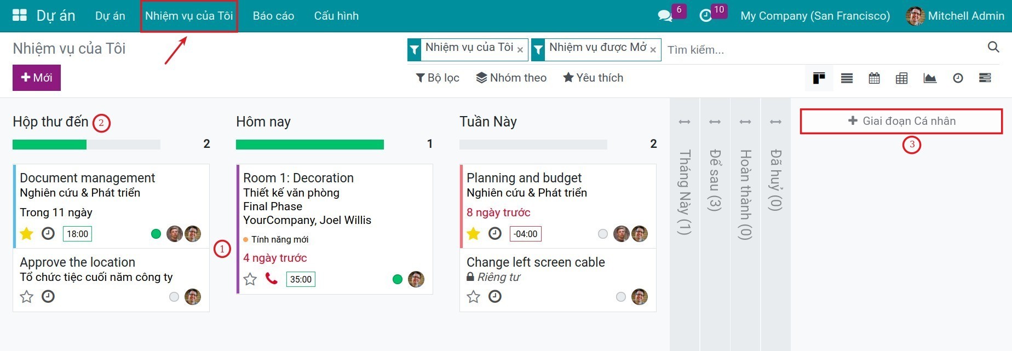This screenshot has height=351, width=1012.
Task: Unstar the Approve the location task
Action: pyautogui.click(x=26, y=297)
